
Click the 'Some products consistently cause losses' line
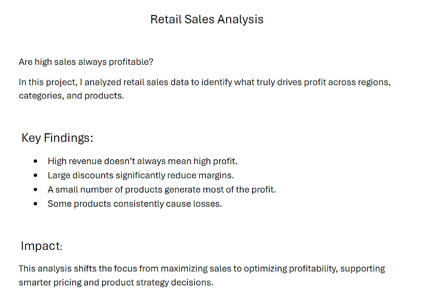click(135, 204)
